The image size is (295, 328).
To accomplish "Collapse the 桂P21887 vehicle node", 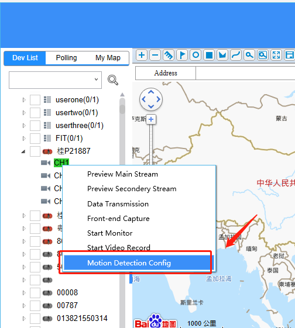I will 23,151.
